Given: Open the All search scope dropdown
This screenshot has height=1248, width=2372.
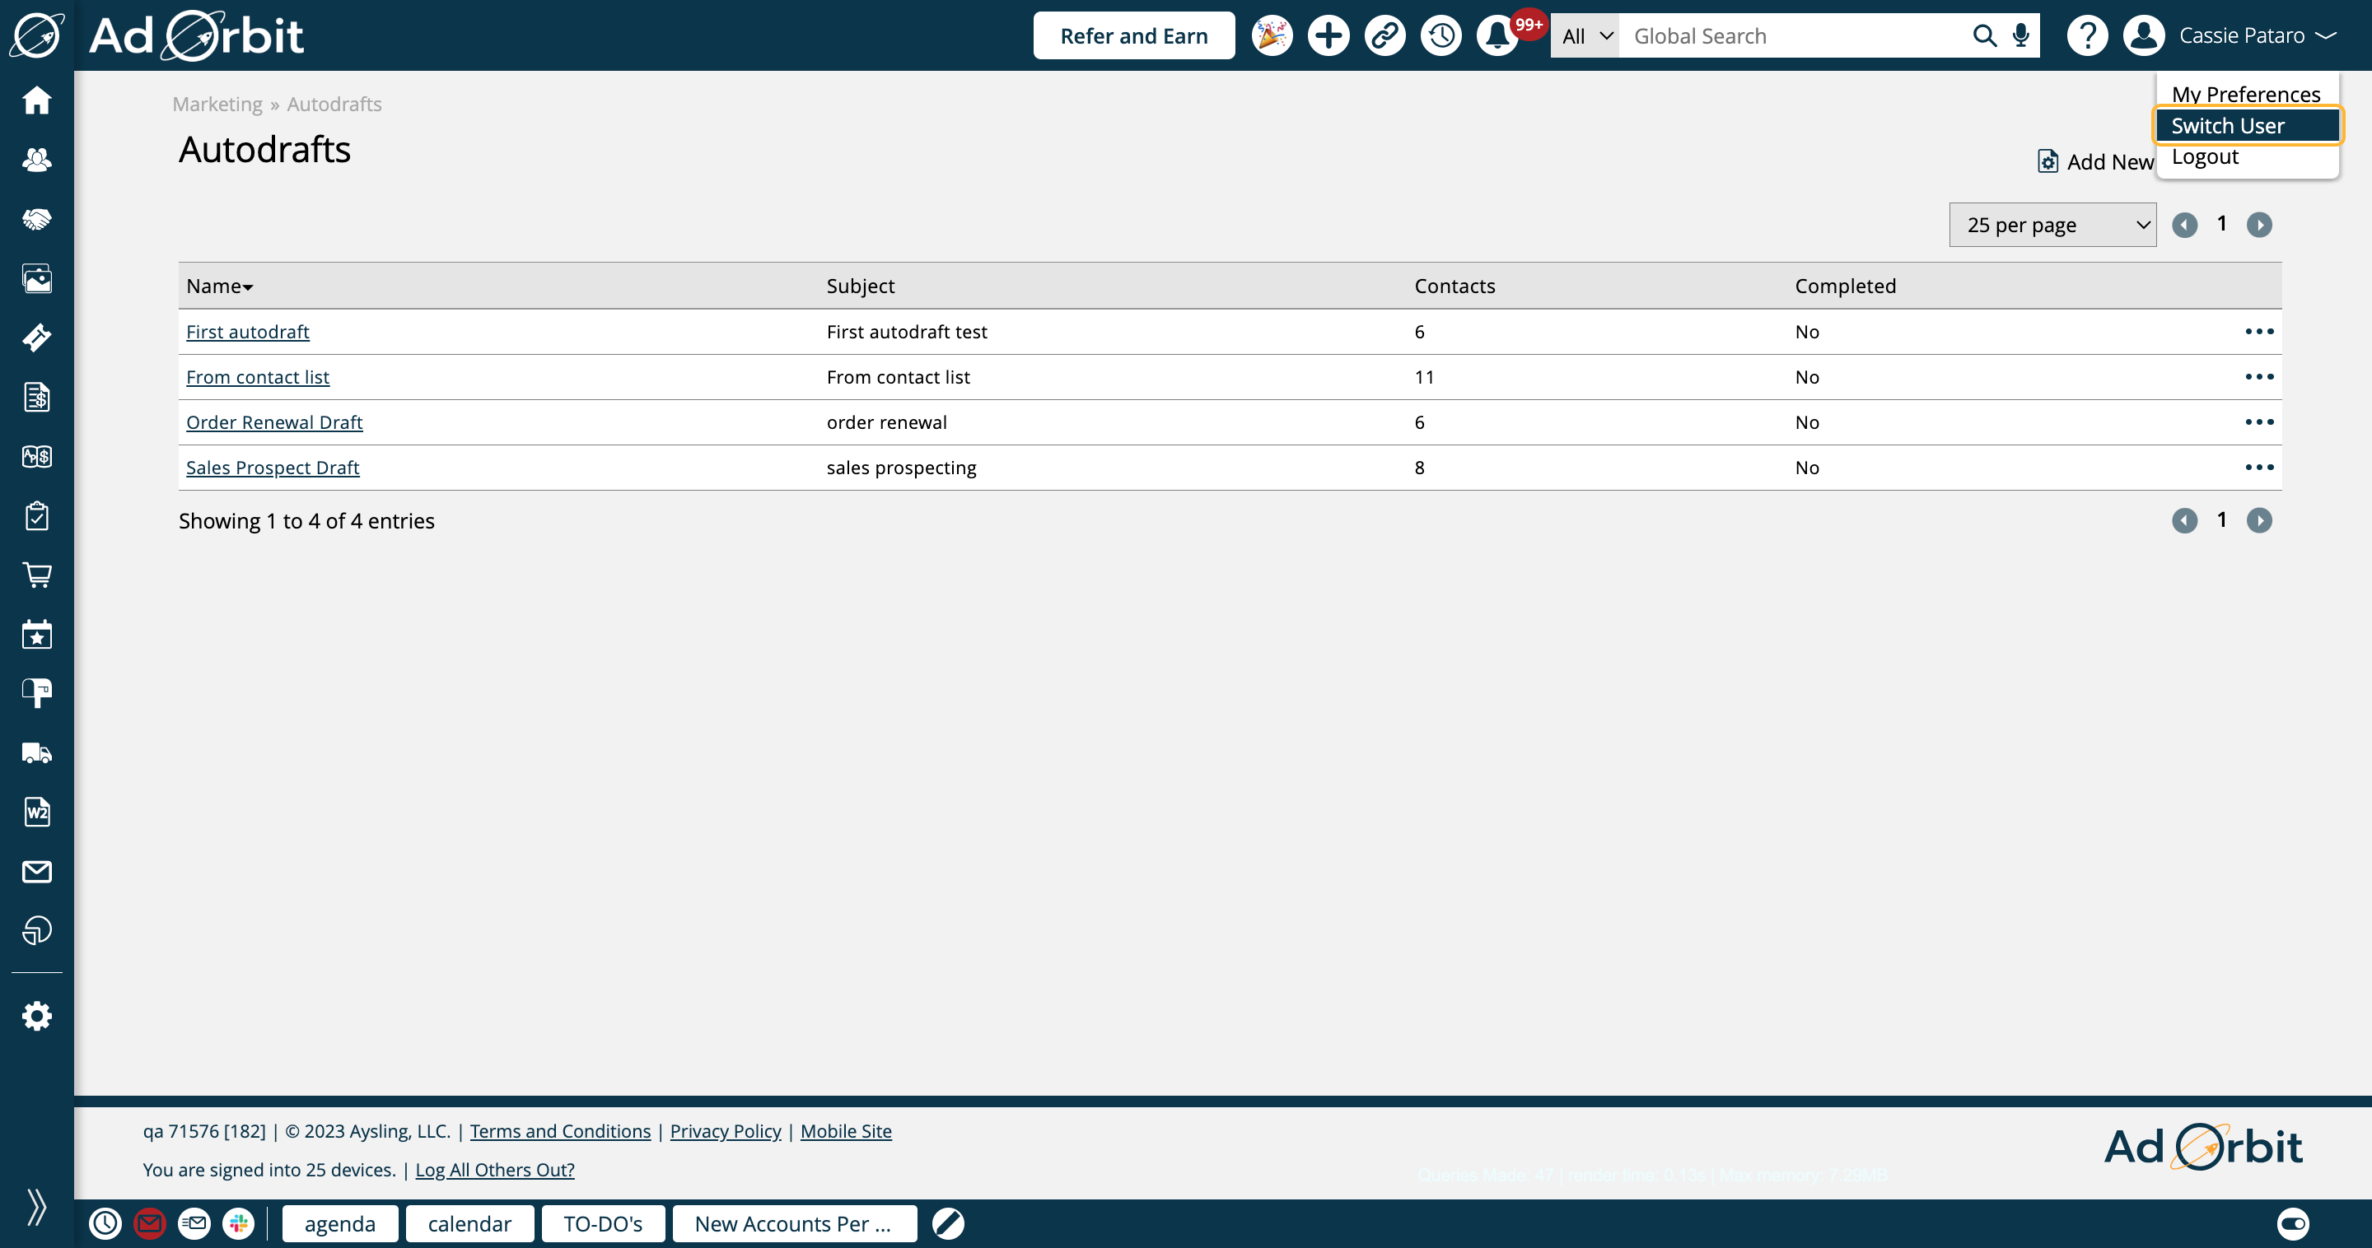Looking at the screenshot, I should click(1585, 36).
